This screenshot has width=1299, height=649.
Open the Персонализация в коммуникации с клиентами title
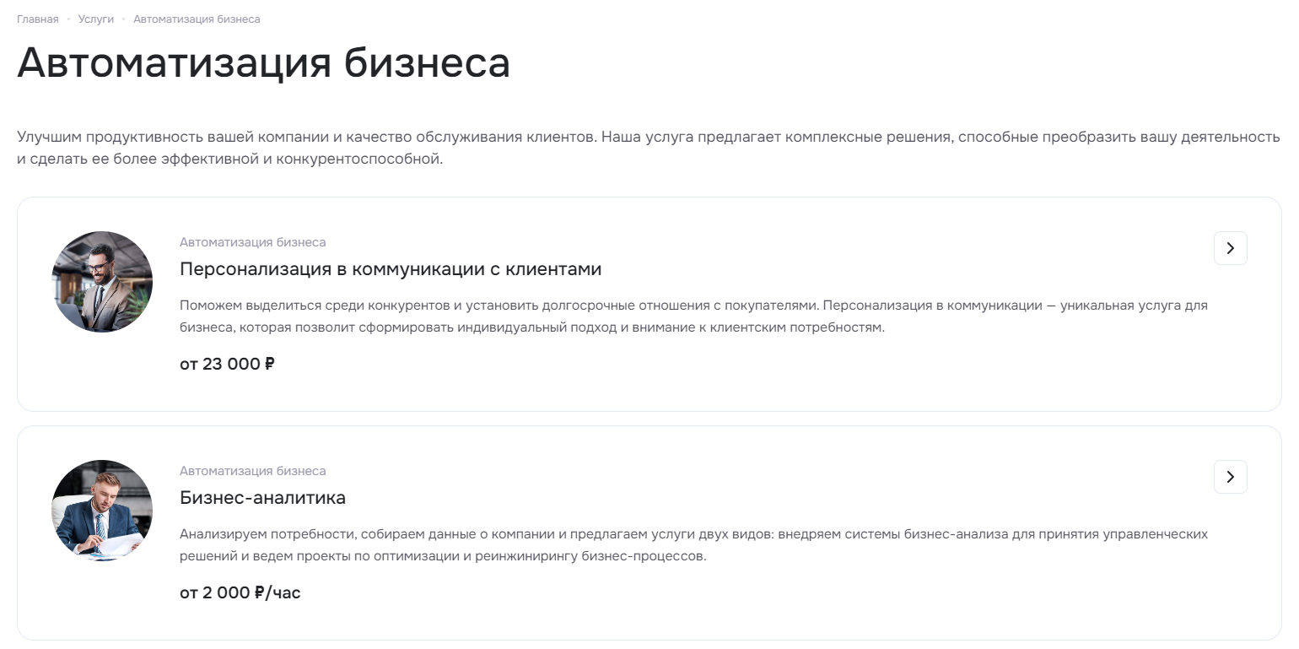pos(391,269)
